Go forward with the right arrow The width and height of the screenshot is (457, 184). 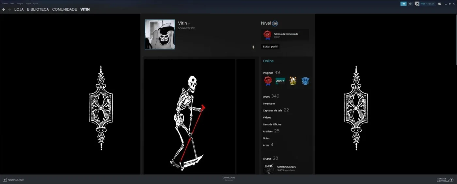pyautogui.click(x=10, y=9)
